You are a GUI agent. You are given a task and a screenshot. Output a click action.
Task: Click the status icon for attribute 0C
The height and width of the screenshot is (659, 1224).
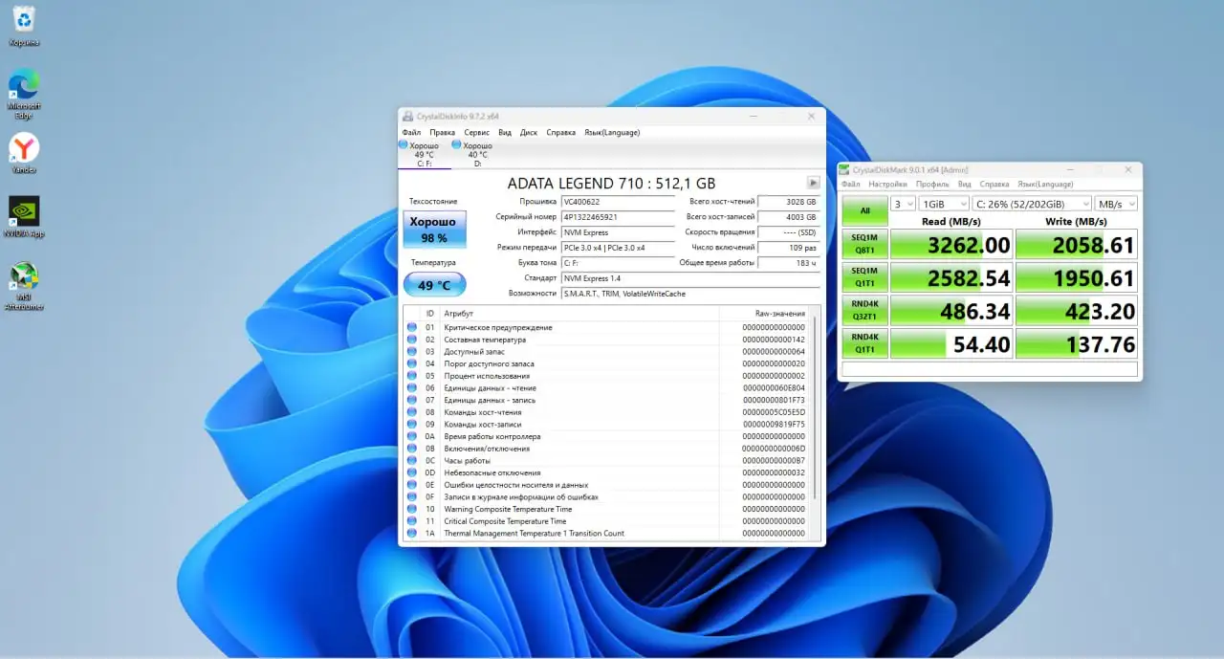(412, 460)
